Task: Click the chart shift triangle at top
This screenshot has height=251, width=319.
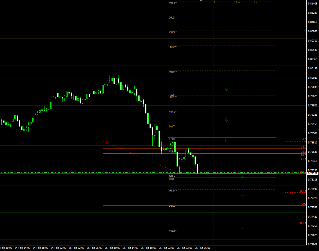Action: click(200, 1)
